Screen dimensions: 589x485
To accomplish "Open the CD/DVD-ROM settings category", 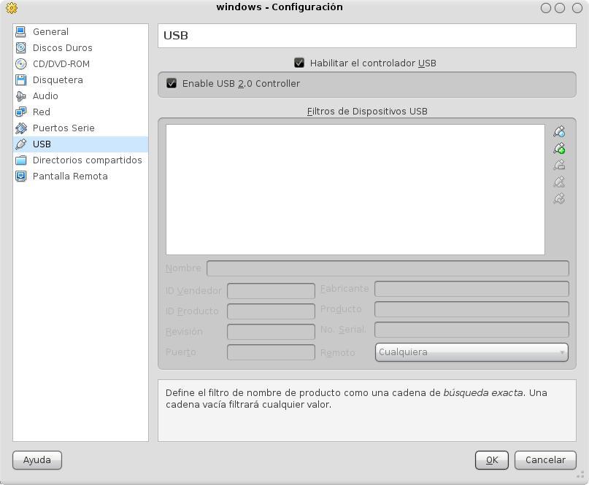I will [x=80, y=64].
